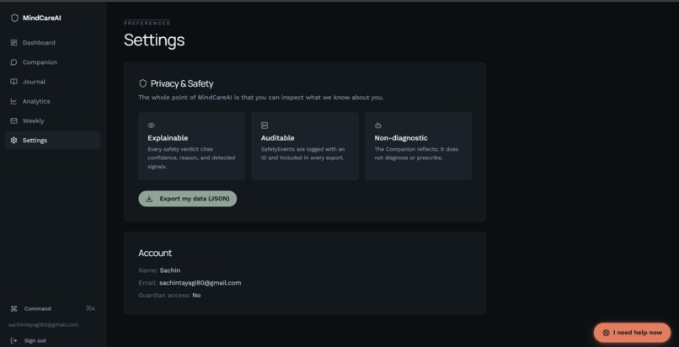Click the Guardian access: label
Image resolution: width=679 pixels, height=347 pixels.
tap(164, 296)
